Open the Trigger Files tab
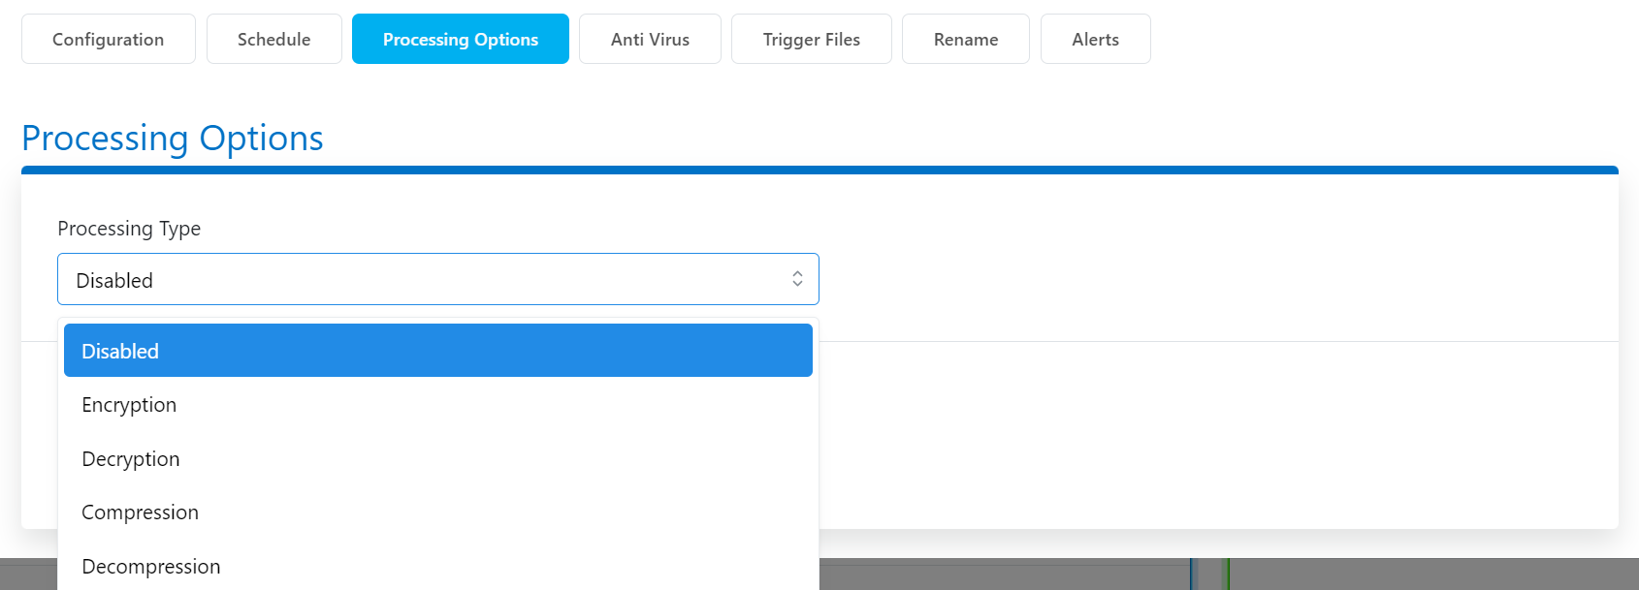The height and width of the screenshot is (590, 1639). pyautogui.click(x=811, y=39)
